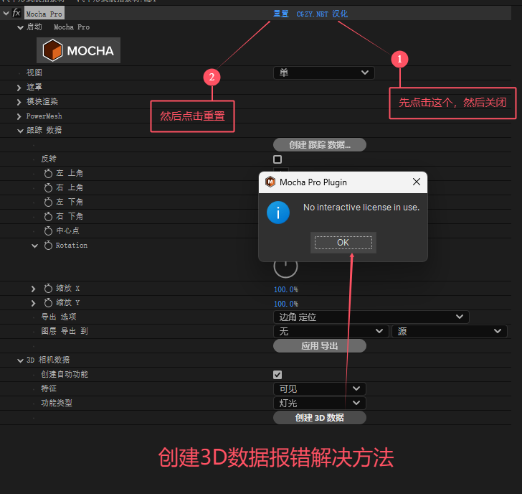Viewport: 522px width, 494px height.
Task: Open the 视图 dropdown showing 单
Action: click(324, 73)
